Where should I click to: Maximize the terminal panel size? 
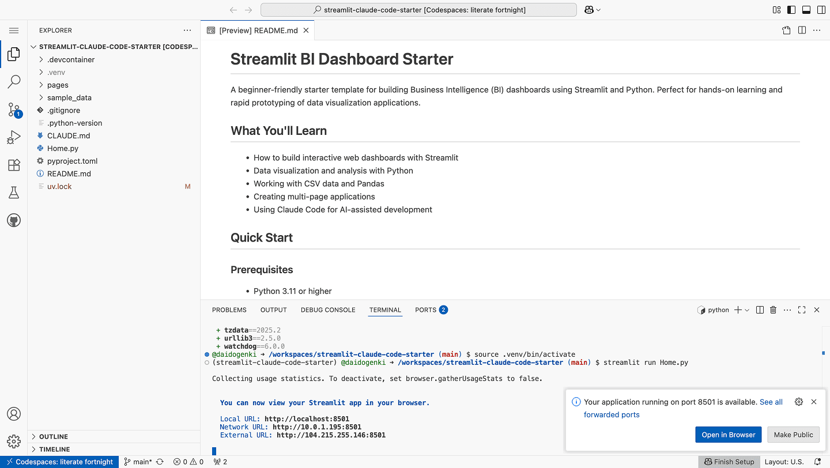point(802,310)
